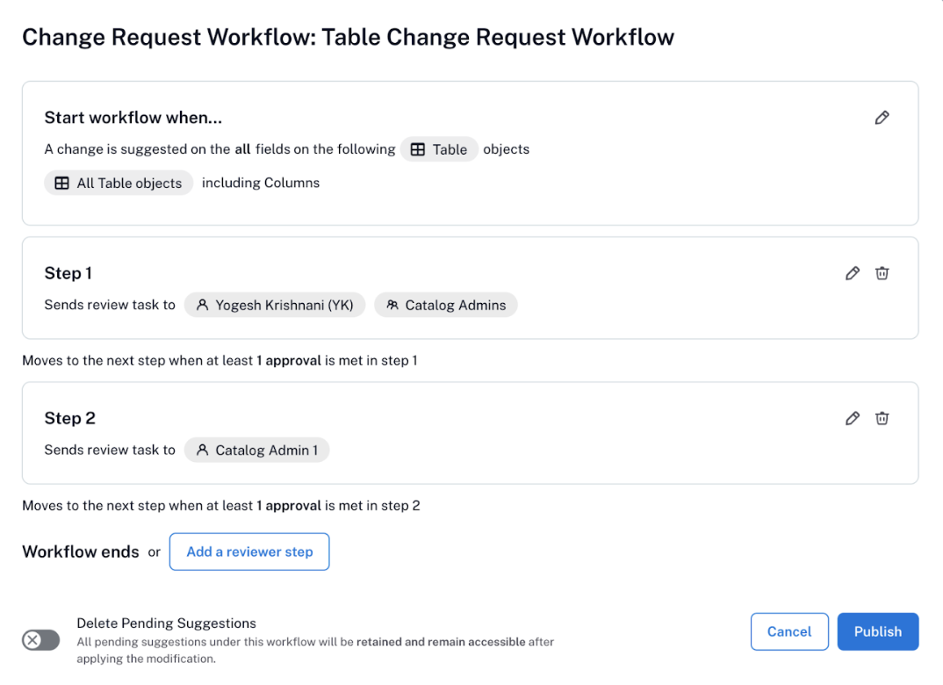Click the user icon beside Yogesh Krishnani
Screen dimensions: 943x685
203,305
